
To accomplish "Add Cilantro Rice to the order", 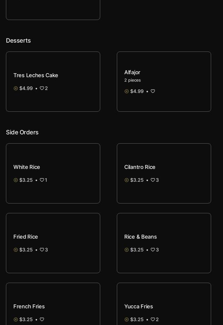I will click(127, 180).
